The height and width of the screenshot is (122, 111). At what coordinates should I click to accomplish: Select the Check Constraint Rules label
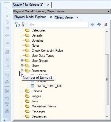tap(47, 51)
